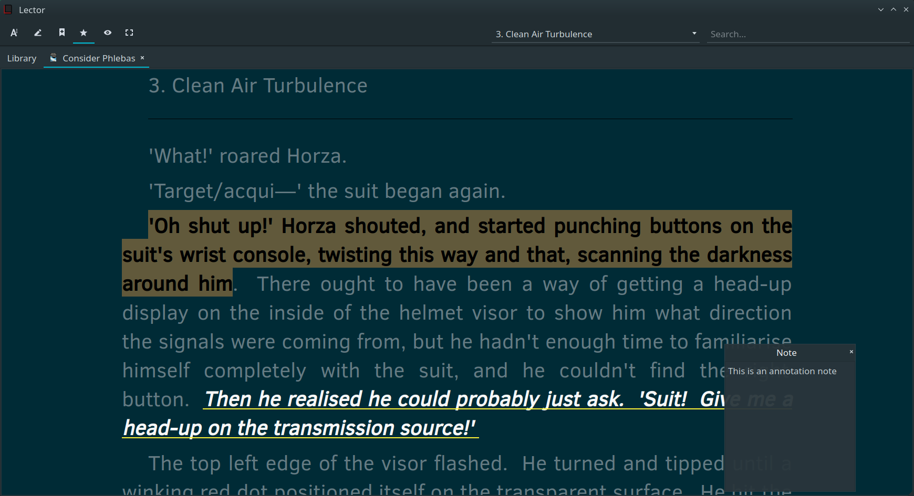Select the Consider Phlebas tab
The image size is (914, 496).
coord(99,58)
